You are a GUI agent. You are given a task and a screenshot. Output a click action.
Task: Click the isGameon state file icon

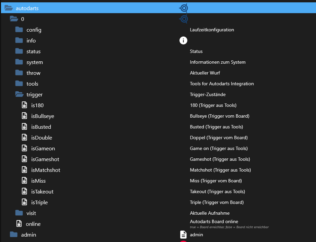pyautogui.click(x=24, y=148)
